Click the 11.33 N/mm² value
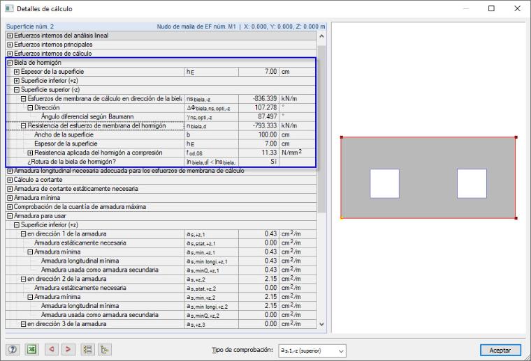The image size is (531, 361). [x=259, y=153]
